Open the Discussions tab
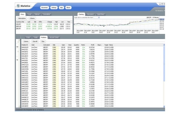The height and width of the screenshot is (125, 192). (90, 14)
